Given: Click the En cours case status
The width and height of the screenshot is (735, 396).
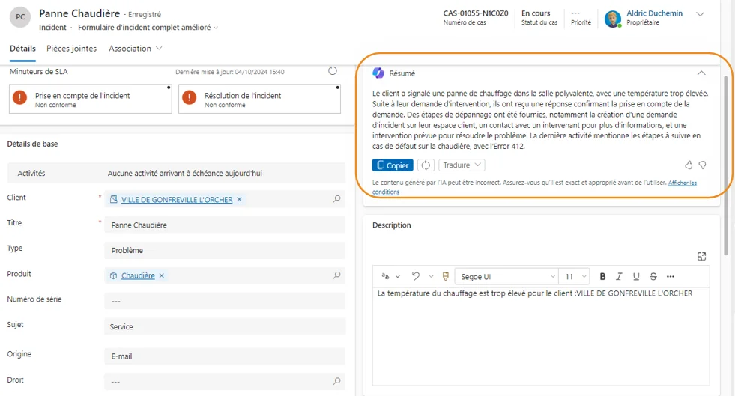Looking at the screenshot, I should click(536, 13).
